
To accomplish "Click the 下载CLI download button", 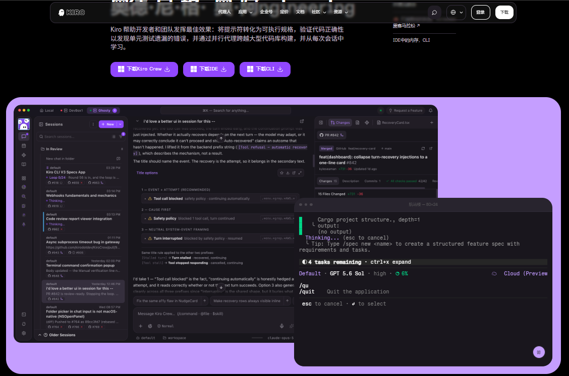I will [x=265, y=69].
